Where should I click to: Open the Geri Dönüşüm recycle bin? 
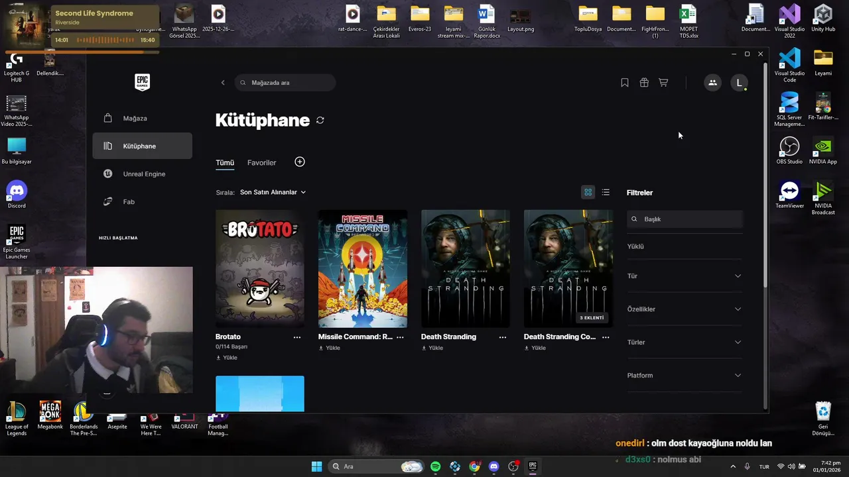pyautogui.click(x=823, y=419)
